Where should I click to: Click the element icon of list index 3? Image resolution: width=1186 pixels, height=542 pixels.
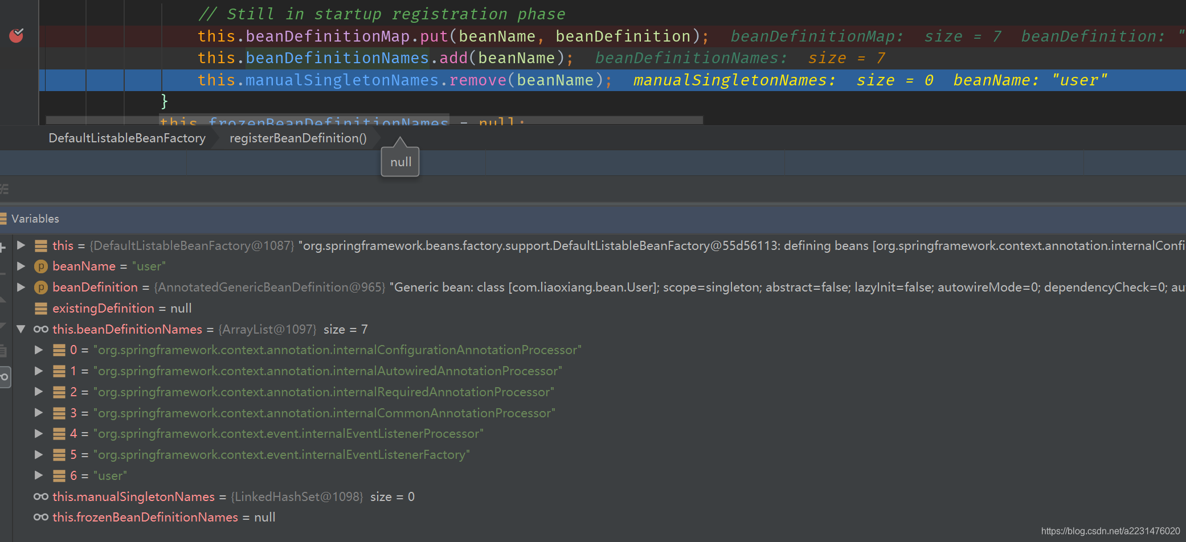[59, 413]
